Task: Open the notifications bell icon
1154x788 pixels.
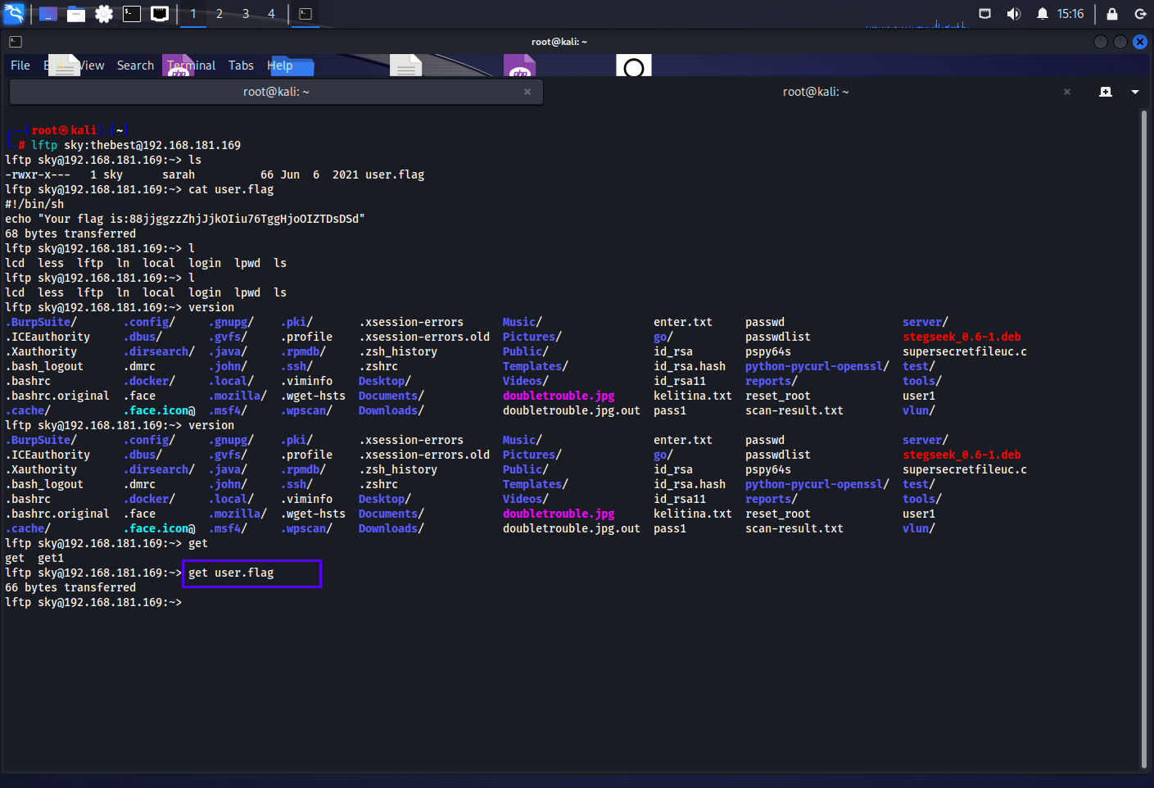Action: 1042,14
